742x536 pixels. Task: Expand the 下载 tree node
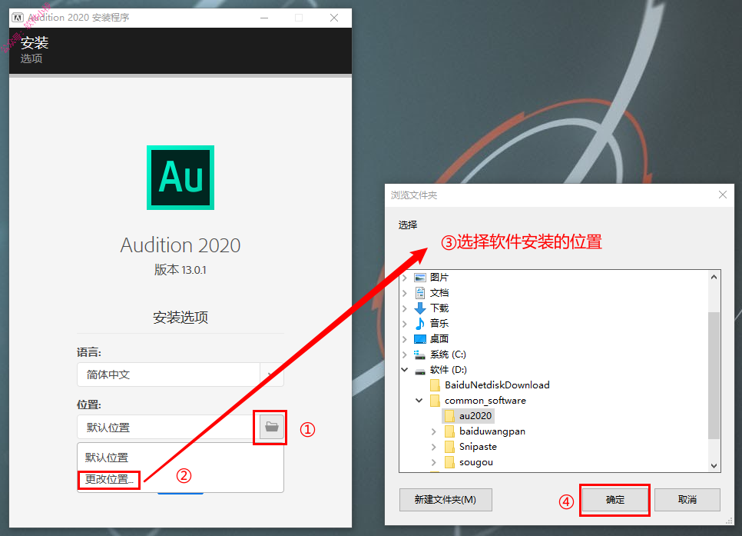click(x=405, y=308)
